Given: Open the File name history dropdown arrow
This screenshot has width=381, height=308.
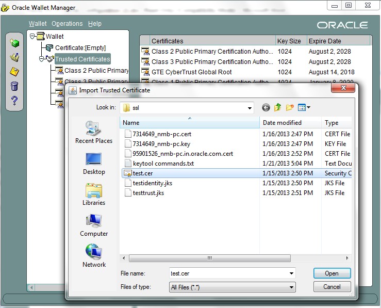Looking at the screenshot, I should [x=292, y=273].
